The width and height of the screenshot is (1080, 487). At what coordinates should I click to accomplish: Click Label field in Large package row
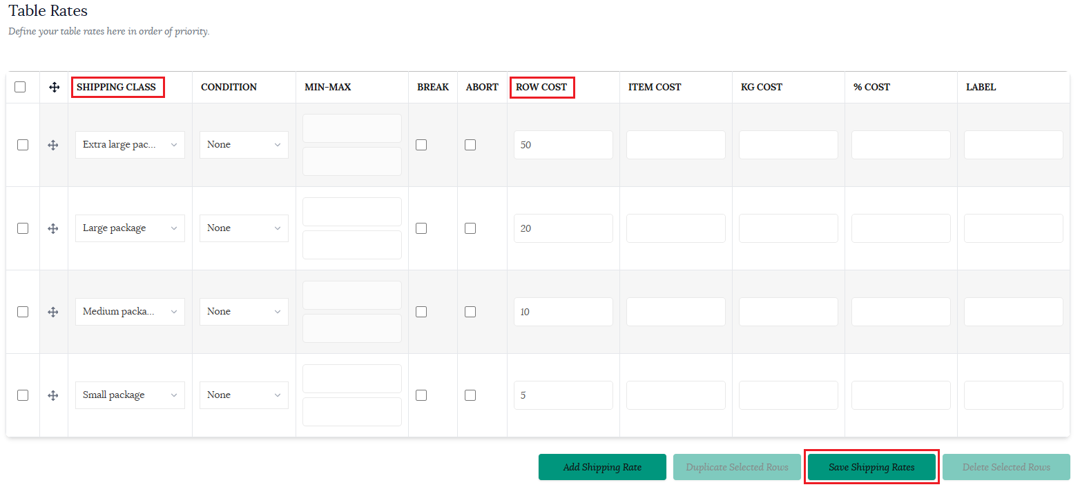click(x=1014, y=228)
